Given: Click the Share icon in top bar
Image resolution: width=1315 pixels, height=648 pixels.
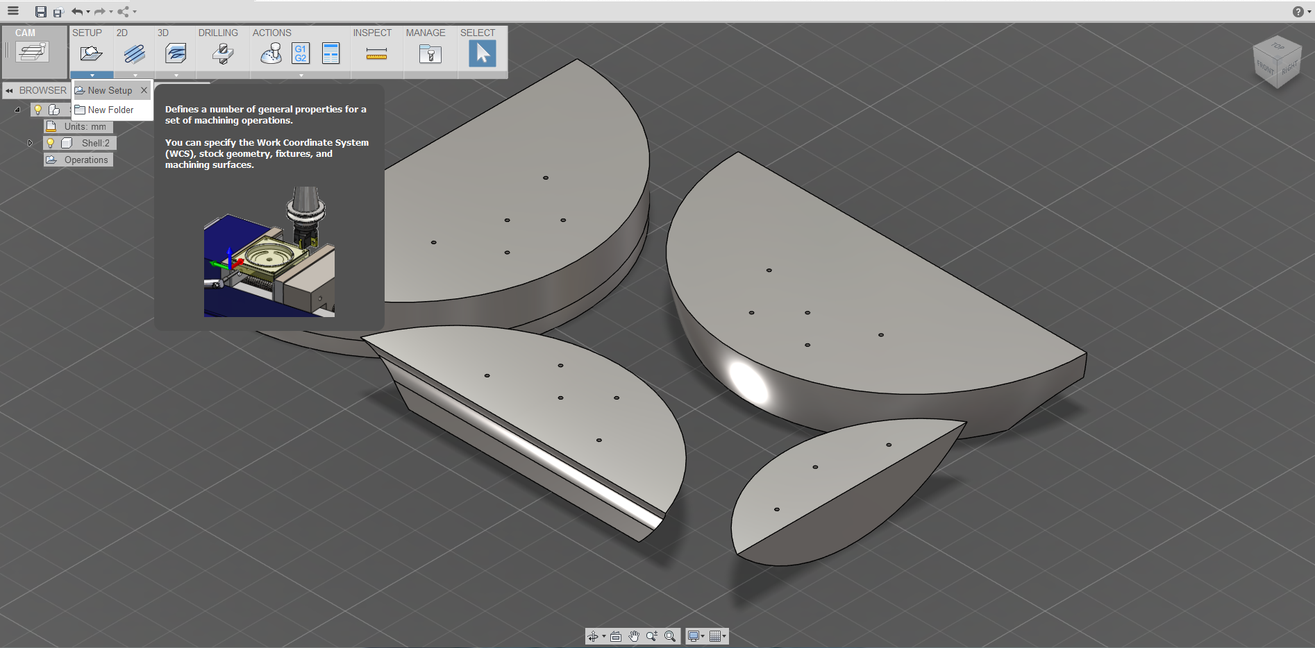Looking at the screenshot, I should pos(123,11).
